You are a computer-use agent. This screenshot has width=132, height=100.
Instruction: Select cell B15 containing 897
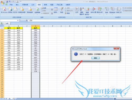click(18, 60)
